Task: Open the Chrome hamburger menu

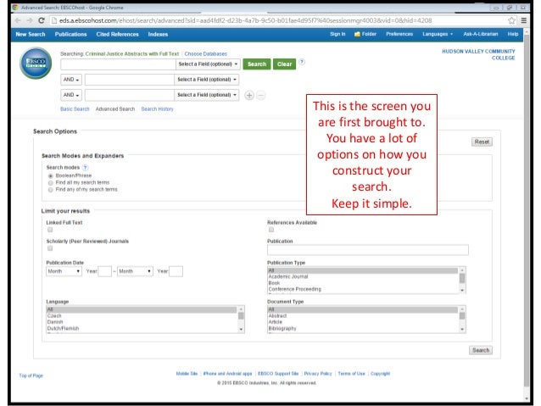Action: (524, 20)
